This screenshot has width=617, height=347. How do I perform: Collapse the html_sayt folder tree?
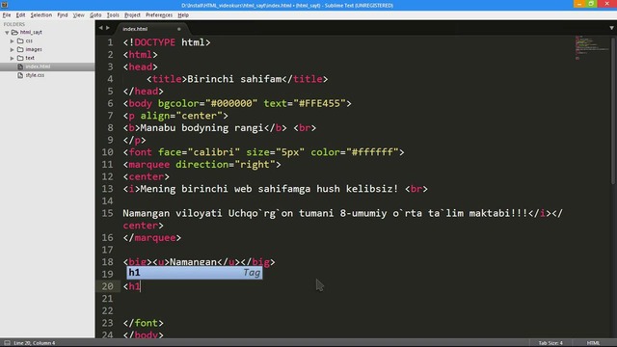coord(7,32)
